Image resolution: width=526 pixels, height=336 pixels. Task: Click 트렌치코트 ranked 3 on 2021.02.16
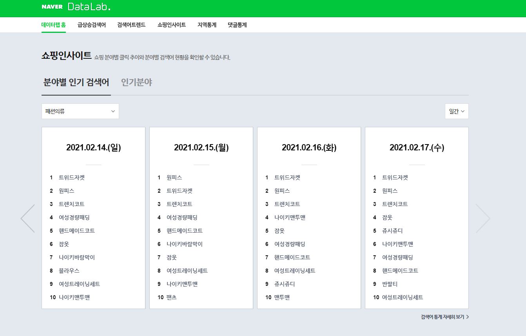click(287, 204)
